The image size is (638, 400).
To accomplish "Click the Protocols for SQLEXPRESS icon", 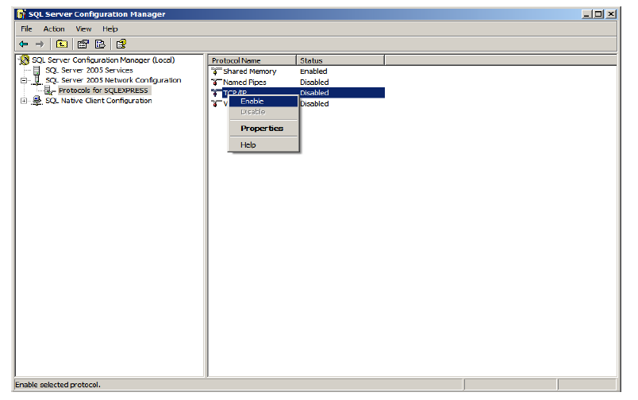I will click(50, 90).
